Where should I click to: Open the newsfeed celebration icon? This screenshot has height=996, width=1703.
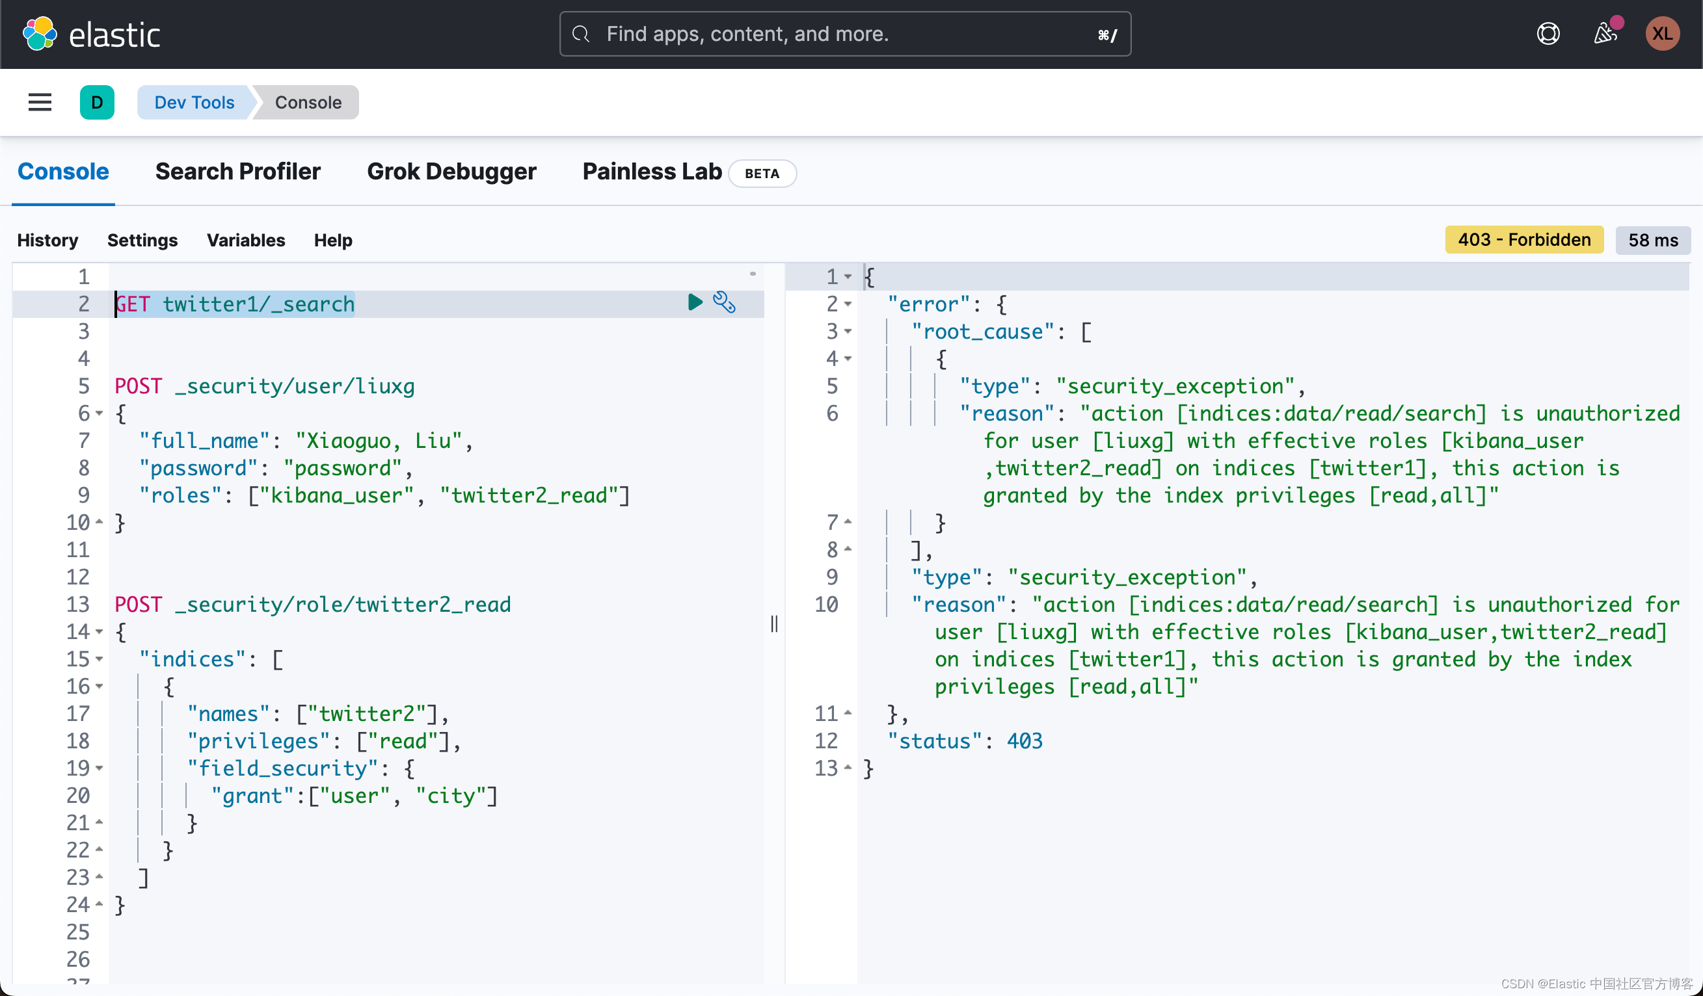coord(1605,34)
